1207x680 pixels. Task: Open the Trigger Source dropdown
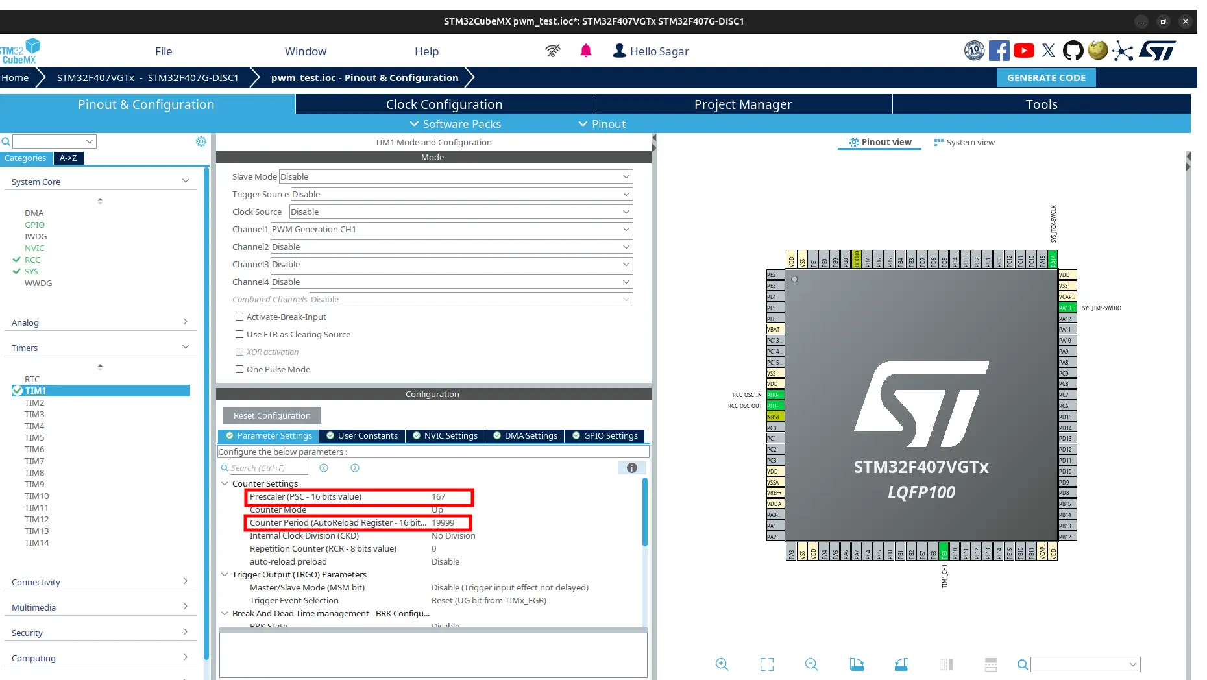(461, 194)
